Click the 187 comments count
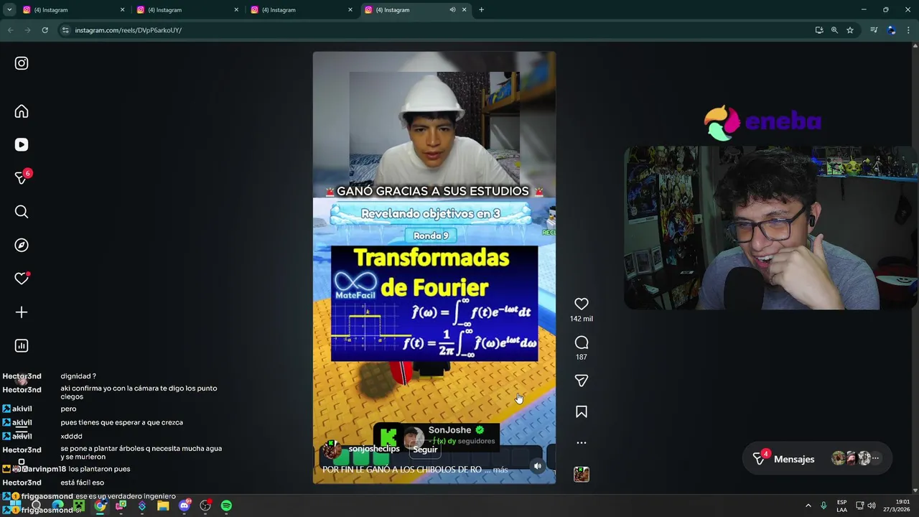The width and height of the screenshot is (919, 517). click(582, 357)
